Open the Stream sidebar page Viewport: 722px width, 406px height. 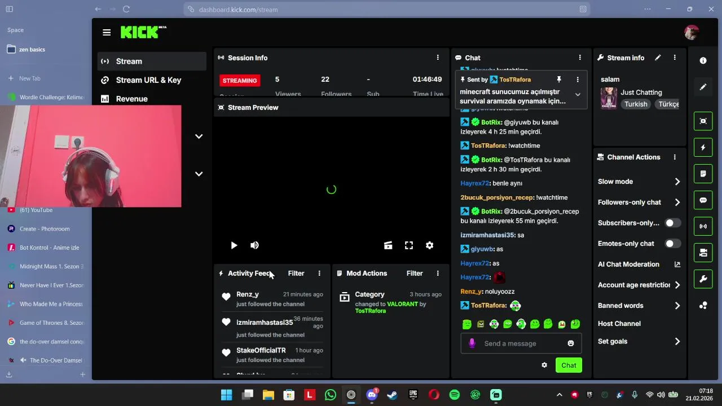152,61
